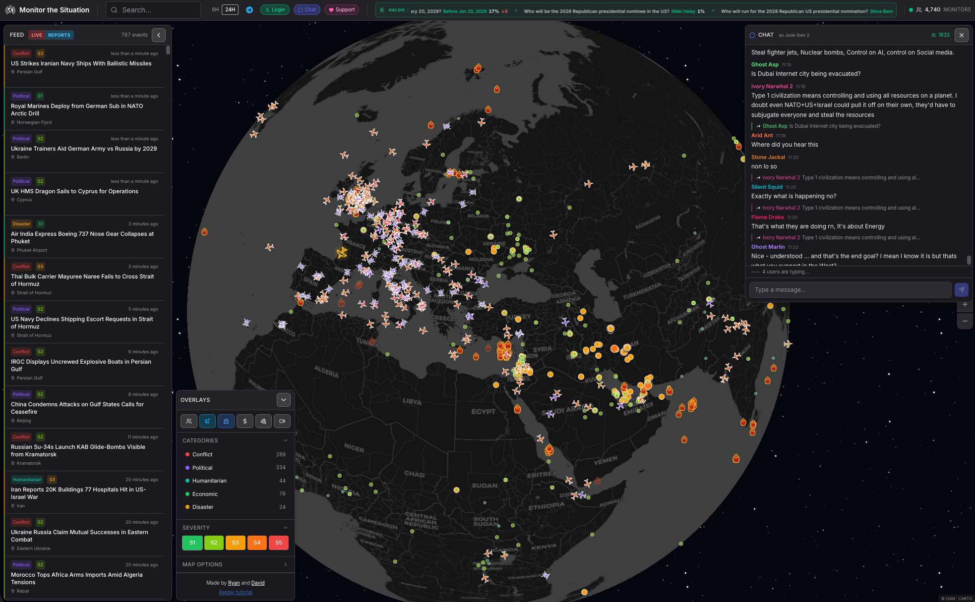Open the Replay tutorial link
This screenshot has width=975, height=602.
(235, 592)
